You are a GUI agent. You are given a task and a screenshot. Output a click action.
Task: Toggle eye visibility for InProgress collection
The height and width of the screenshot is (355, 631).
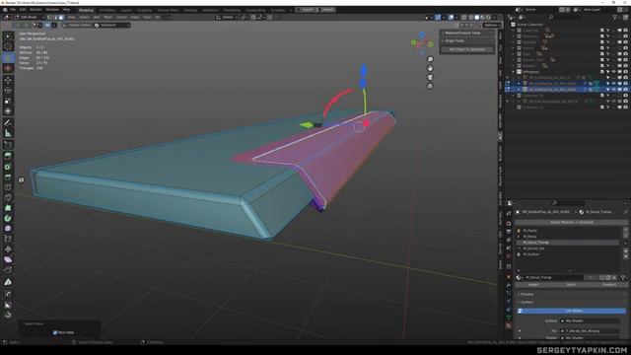point(613,72)
